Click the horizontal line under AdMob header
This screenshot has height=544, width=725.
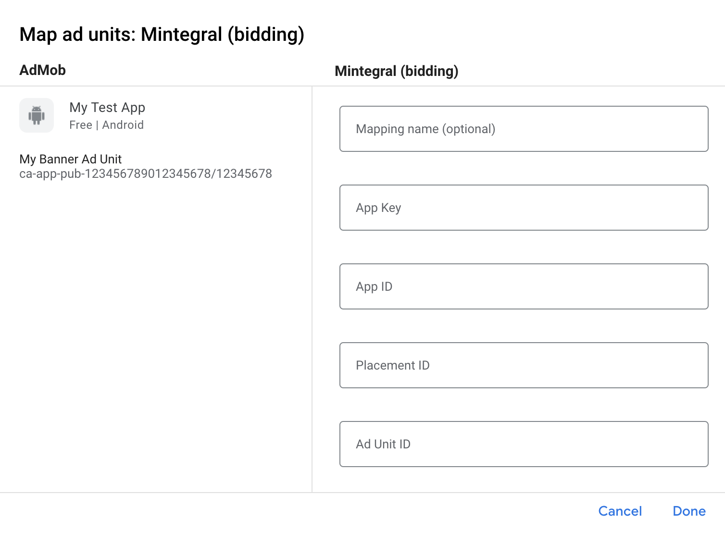(x=154, y=86)
